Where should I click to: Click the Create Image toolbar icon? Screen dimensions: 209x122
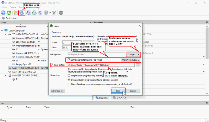click(x=34, y=13)
